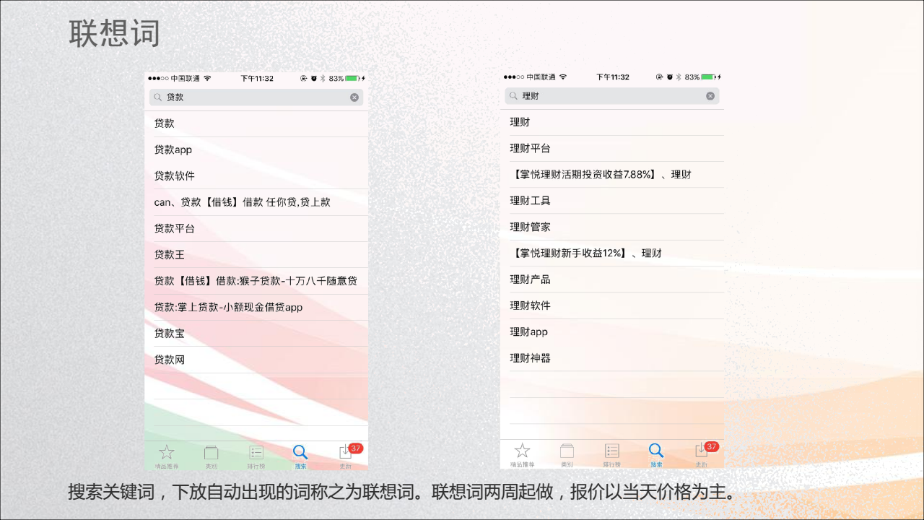Image resolution: width=924 pixels, height=520 pixels.
Task: Open 精品推荐 star tab on 贷款 screen
Action: [x=167, y=456]
